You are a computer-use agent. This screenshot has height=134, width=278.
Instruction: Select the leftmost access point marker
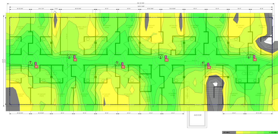click(x=30, y=63)
